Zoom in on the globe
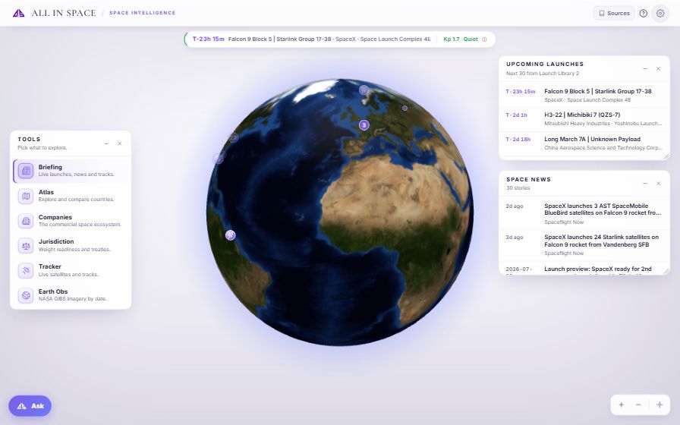The width and height of the screenshot is (680, 425). (622, 405)
